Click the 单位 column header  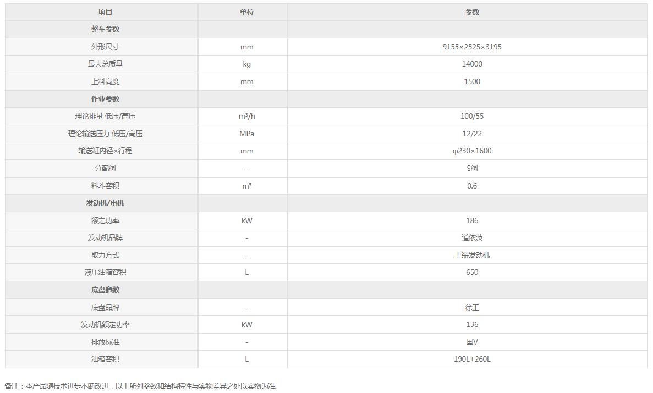(x=246, y=12)
